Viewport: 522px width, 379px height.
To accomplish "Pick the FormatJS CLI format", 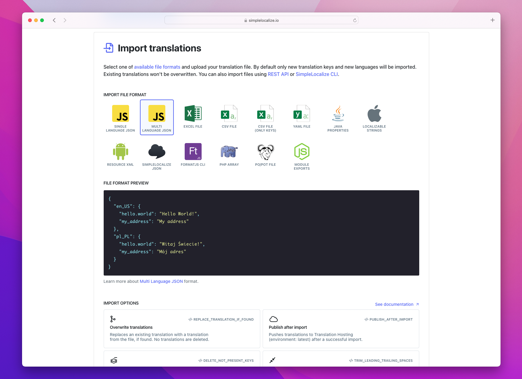I will point(193,155).
